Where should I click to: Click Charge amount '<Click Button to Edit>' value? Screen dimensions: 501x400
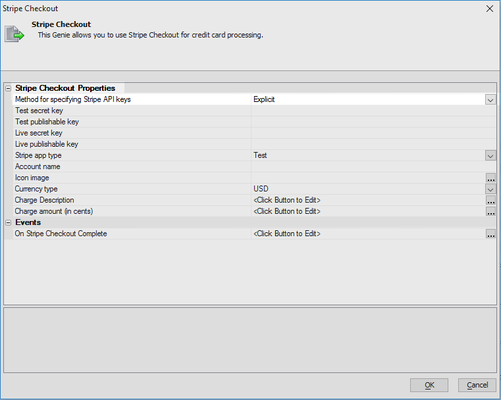click(287, 211)
